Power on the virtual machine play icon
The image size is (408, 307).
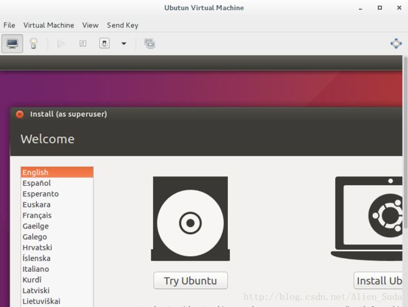[61, 44]
